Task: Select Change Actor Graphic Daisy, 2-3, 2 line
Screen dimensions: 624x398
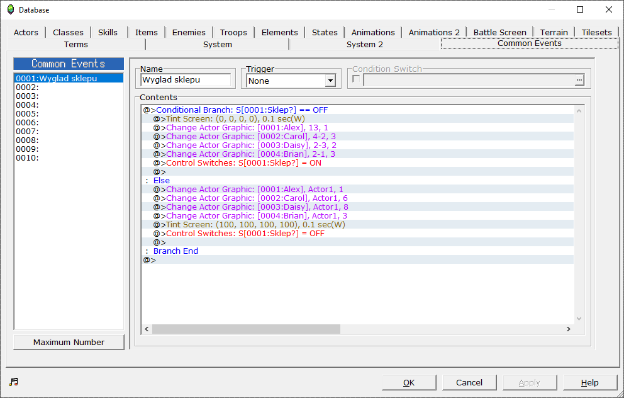Action: tap(358, 145)
